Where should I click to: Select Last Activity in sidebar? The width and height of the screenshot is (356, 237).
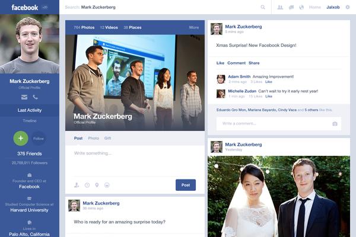point(30,110)
